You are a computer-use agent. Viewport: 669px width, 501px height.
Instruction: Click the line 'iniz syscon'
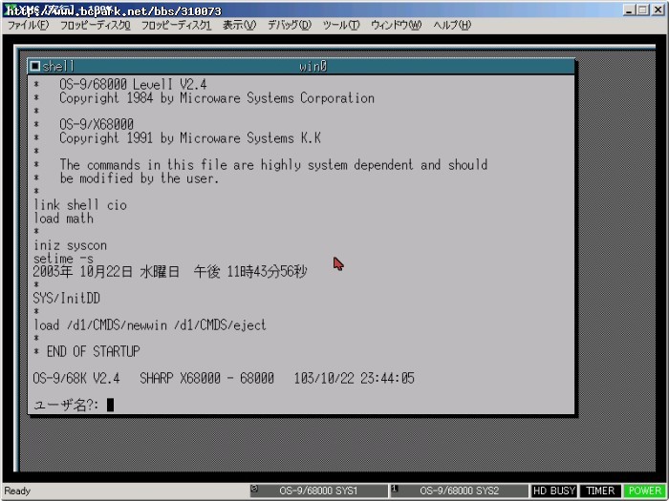click(70, 245)
